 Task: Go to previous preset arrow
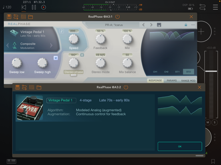point(143,25)
